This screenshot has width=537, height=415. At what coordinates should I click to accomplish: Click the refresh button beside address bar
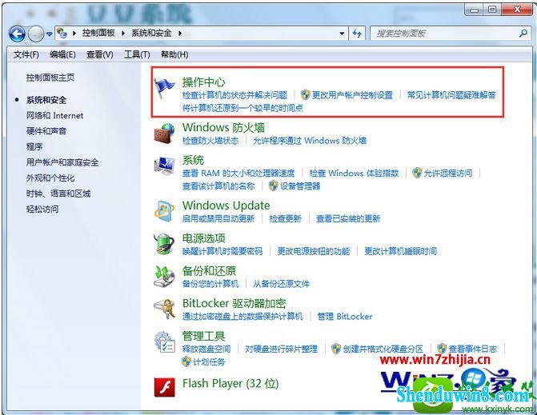point(357,34)
